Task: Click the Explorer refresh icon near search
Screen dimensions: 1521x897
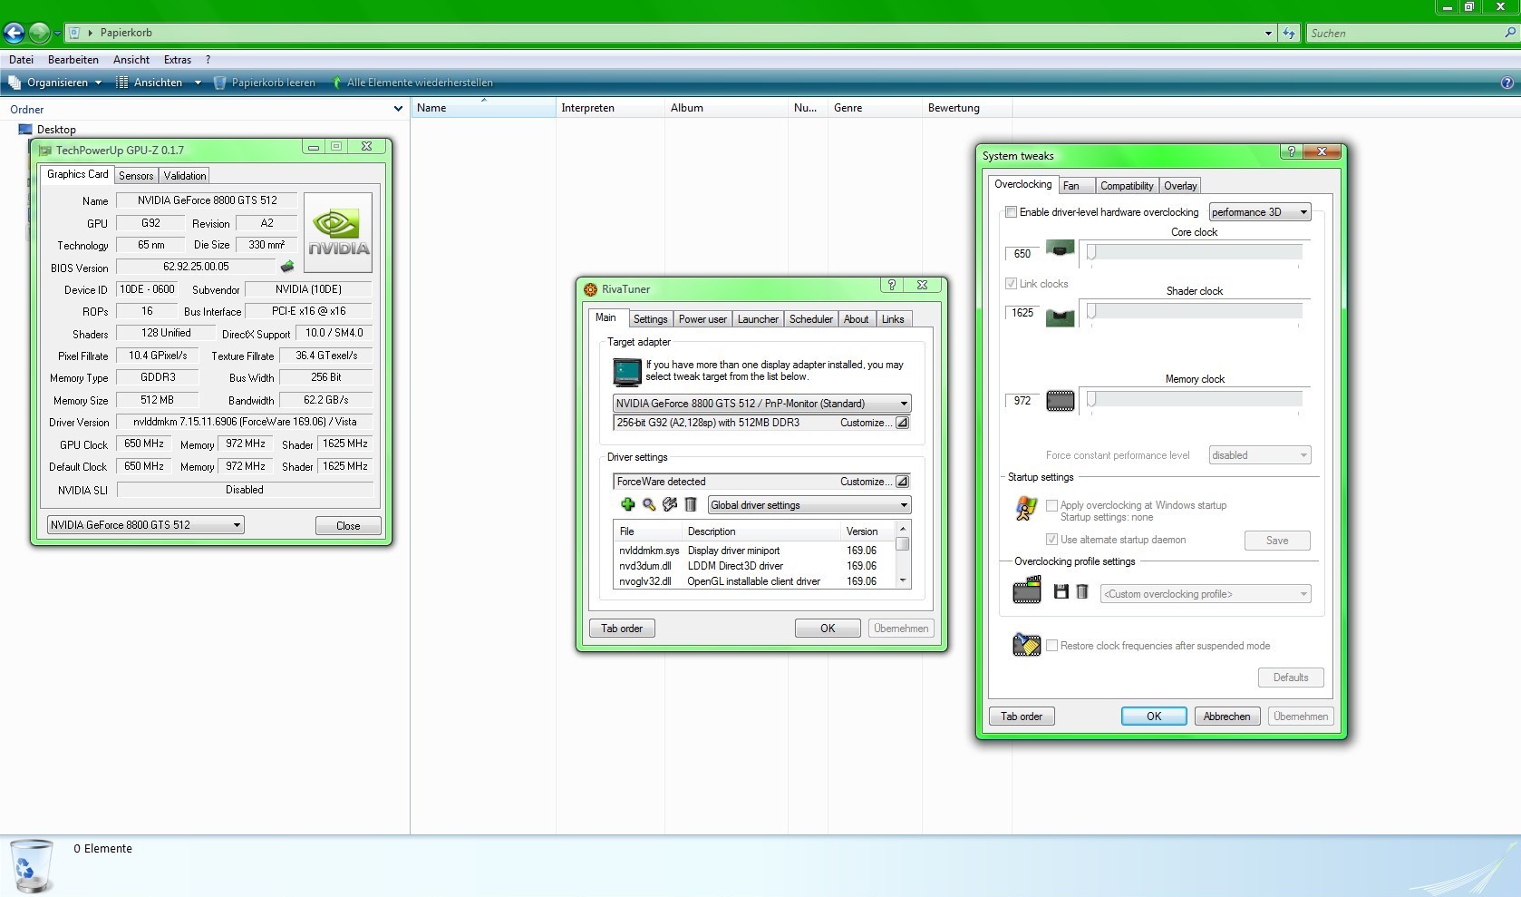Action: [1289, 34]
